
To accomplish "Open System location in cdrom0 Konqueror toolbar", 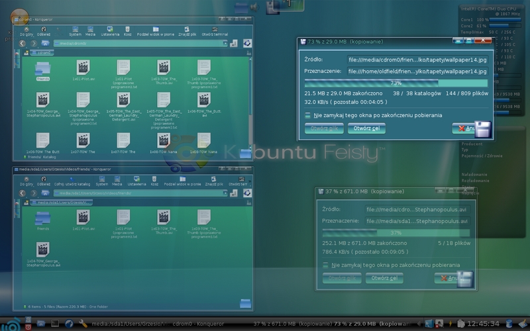I will 75,31.
